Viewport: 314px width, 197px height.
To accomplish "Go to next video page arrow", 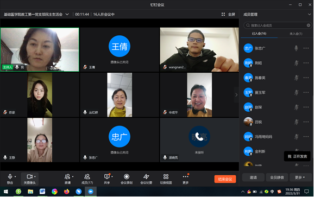I will point(236,95).
